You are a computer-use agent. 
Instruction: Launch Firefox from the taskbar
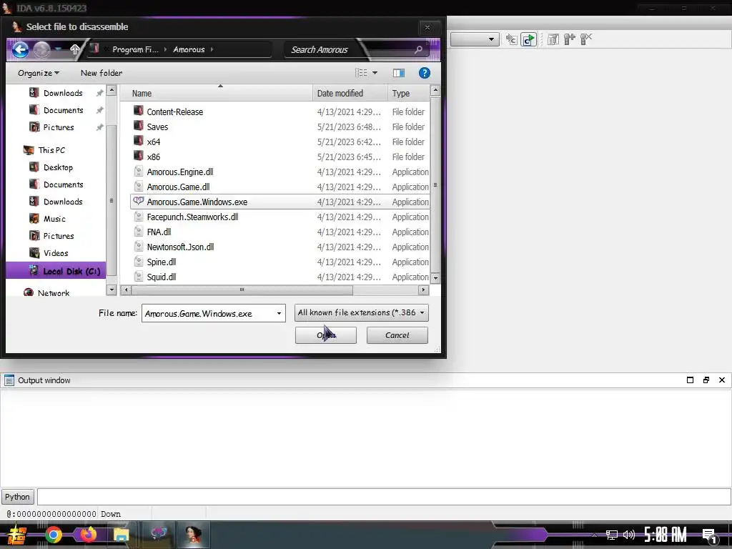click(x=87, y=535)
